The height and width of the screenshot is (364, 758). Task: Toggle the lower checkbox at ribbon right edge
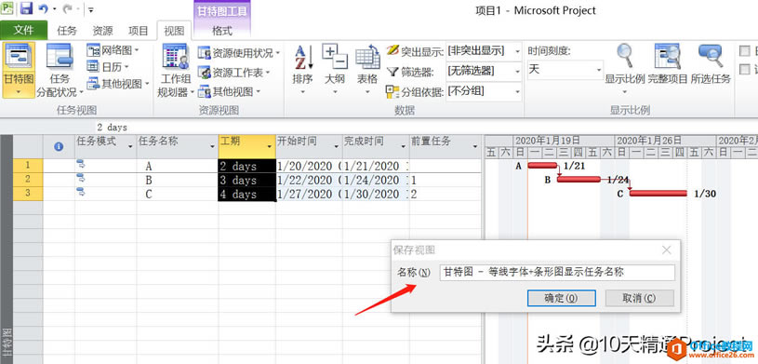click(745, 69)
